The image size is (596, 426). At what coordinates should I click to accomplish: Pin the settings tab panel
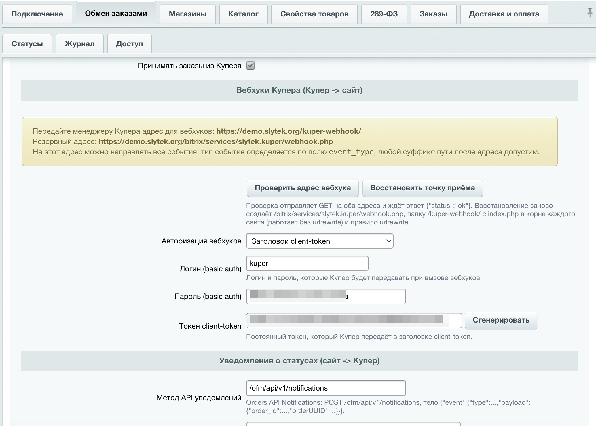point(589,12)
